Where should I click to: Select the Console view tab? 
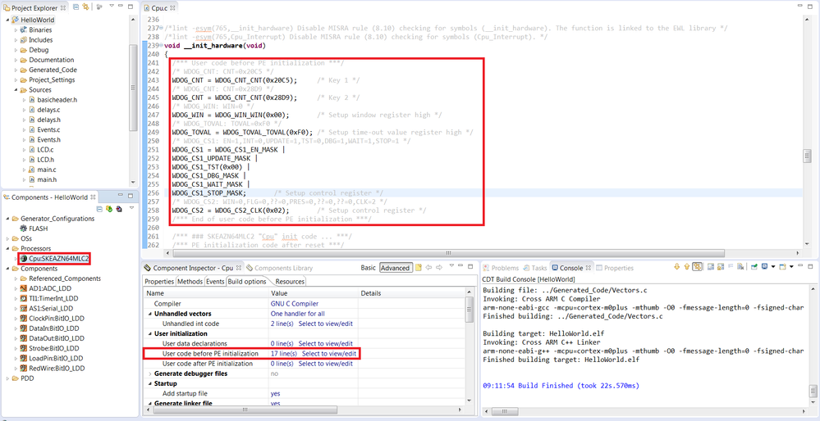point(571,268)
